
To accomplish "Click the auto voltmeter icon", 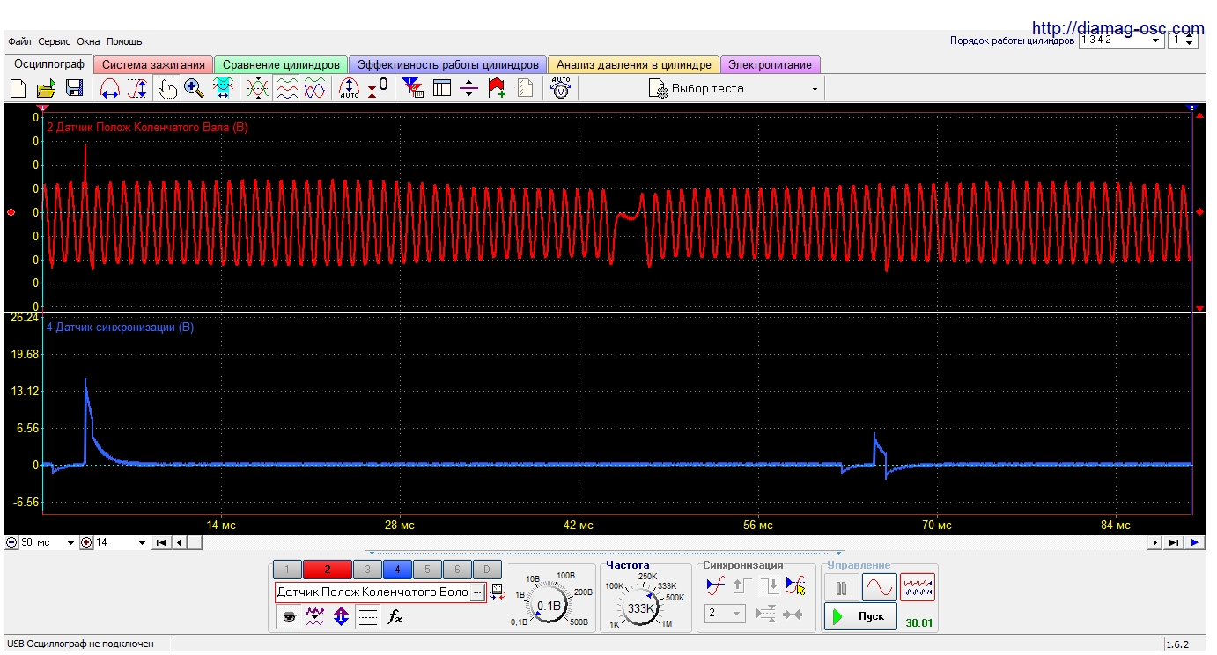I will pyautogui.click(x=561, y=88).
